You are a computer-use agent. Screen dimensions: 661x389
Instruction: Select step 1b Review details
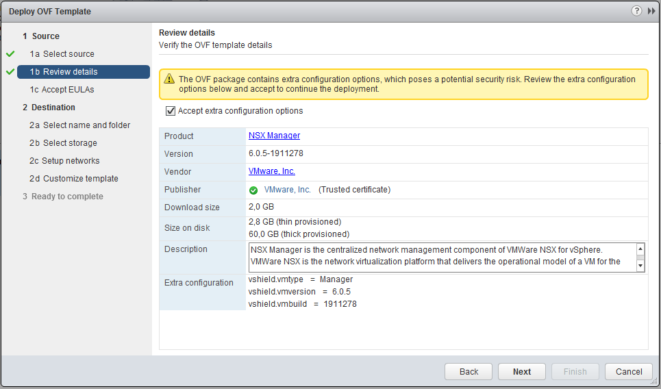point(63,72)
